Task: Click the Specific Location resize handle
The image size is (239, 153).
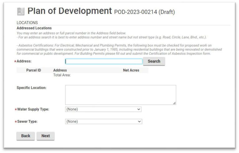Action: (x=174, y=103)
